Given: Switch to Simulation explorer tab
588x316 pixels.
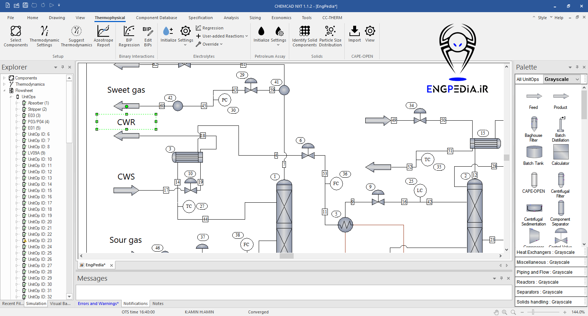Looking at the screenshot, I should (36, 303).
